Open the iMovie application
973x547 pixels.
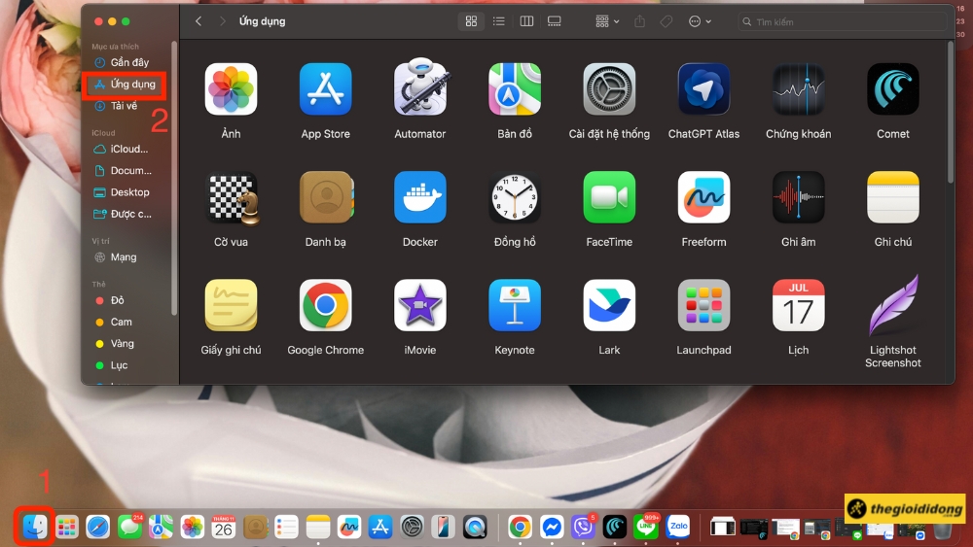pos(419,306)
